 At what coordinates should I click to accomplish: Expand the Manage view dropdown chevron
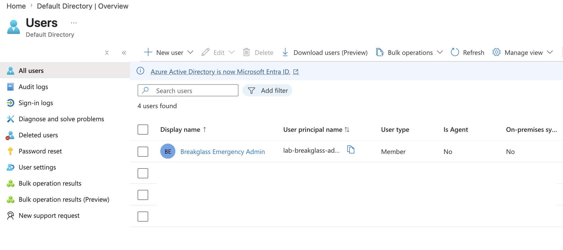(550, 52)
